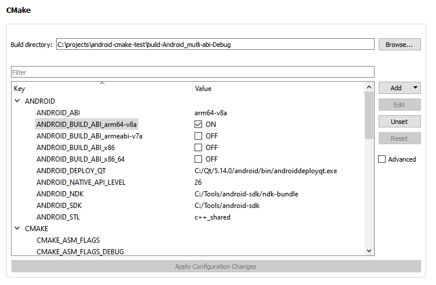Open the Add button dropdown arrow
Image resolution: width=436 pixels, height=285 pixels.
pos(415,88)
